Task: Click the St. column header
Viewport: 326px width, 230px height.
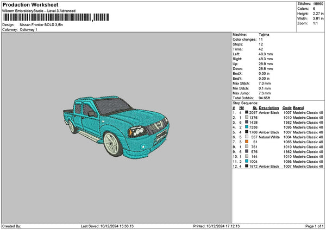Action: [254, 107]
